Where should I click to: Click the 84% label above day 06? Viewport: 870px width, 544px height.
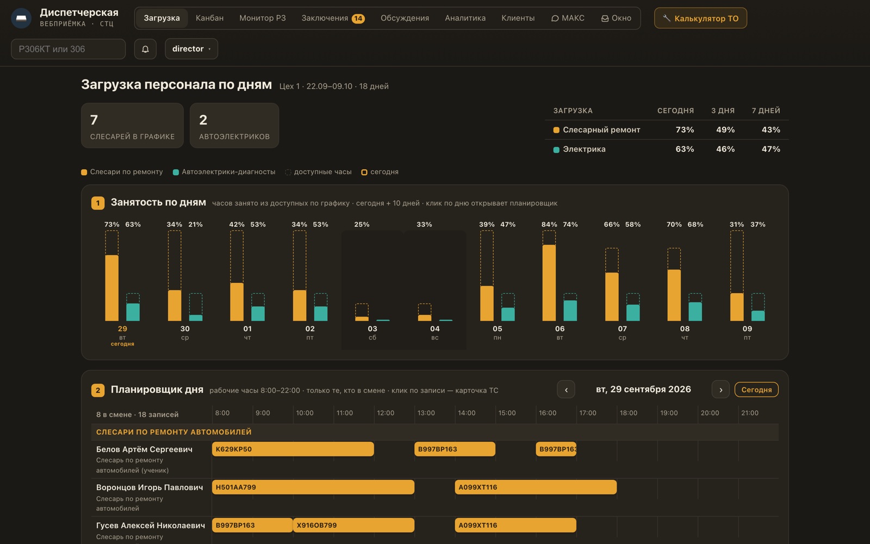[549, 224]
